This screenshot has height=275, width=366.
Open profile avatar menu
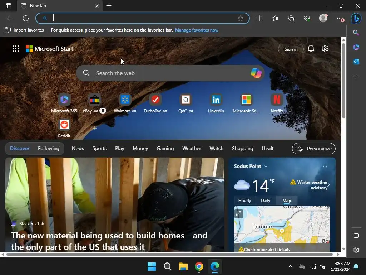[323, 18]
